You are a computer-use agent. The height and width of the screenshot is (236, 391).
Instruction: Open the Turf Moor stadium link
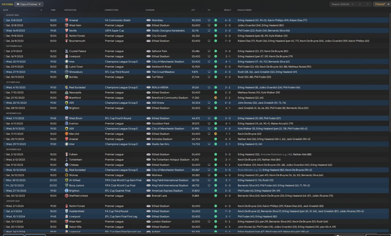pos(158,77)
